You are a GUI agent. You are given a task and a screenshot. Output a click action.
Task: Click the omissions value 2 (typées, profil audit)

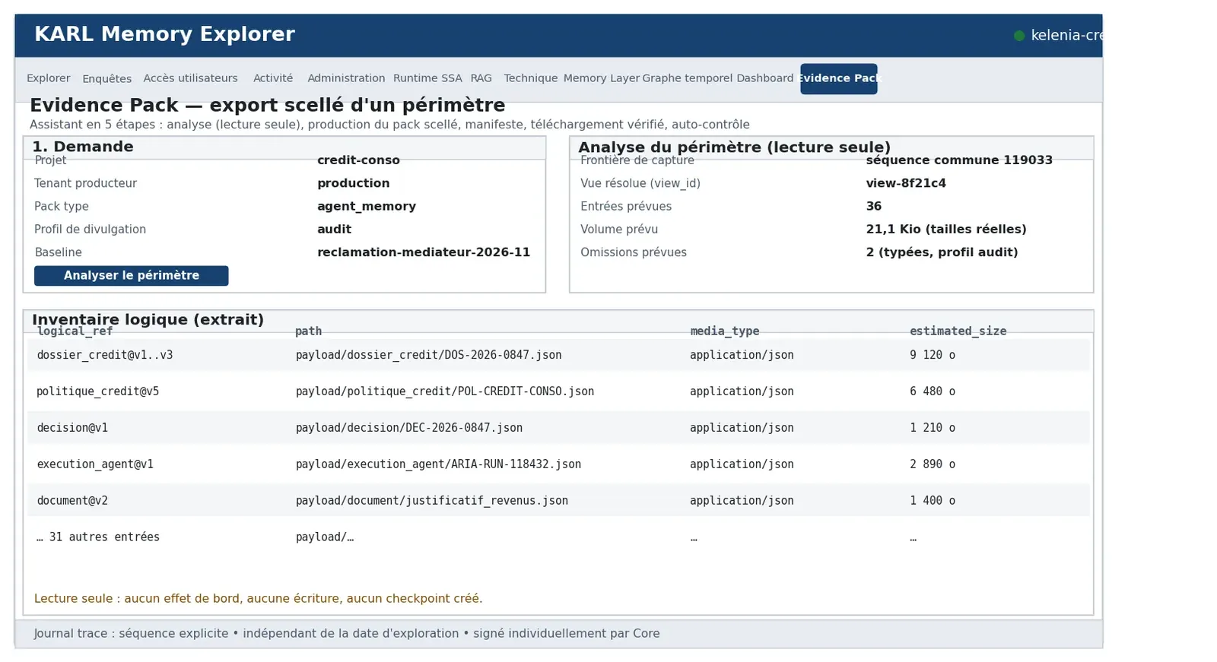click(x=942, y=252)
